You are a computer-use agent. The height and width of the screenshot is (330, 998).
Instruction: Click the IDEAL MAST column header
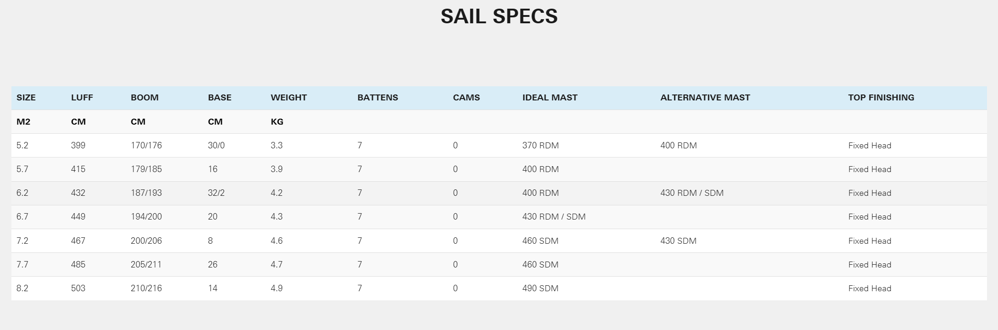click(550, 97)
